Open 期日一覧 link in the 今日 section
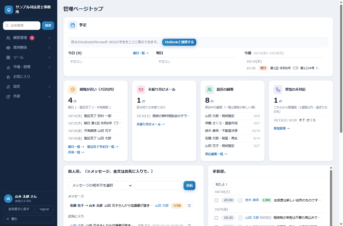The width and height of the screenshot is (343, 226). pos(141,53)
